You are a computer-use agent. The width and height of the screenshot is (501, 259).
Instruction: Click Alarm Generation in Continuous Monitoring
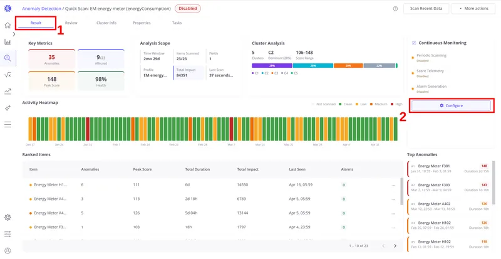pos(431,87)
